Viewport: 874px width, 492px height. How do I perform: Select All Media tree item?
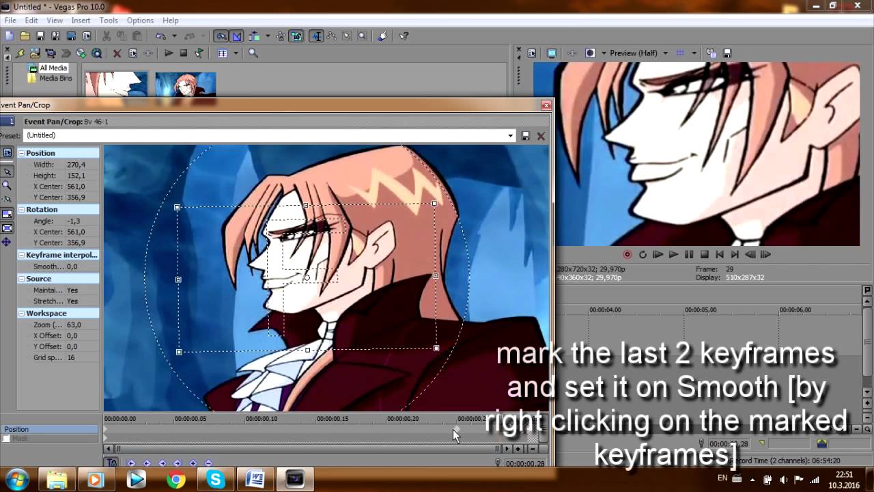pyautogui.click(x=53, y=68)
